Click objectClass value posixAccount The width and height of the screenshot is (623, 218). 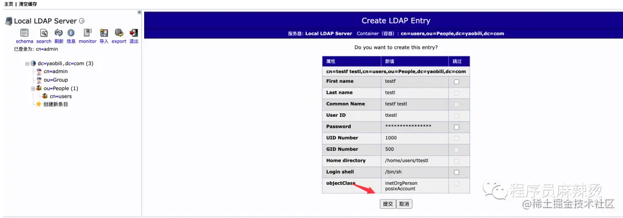click(400, 189)
